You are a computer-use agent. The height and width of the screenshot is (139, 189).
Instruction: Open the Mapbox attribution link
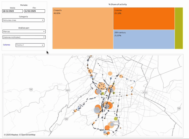coord(11,135)
